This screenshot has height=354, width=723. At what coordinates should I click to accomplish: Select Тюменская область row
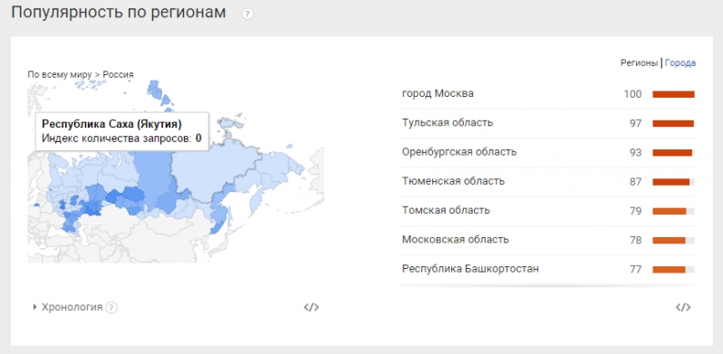547,182
